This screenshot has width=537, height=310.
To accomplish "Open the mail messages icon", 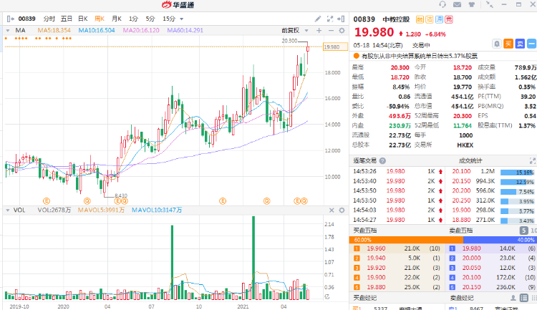I will [x=457, y=4].
